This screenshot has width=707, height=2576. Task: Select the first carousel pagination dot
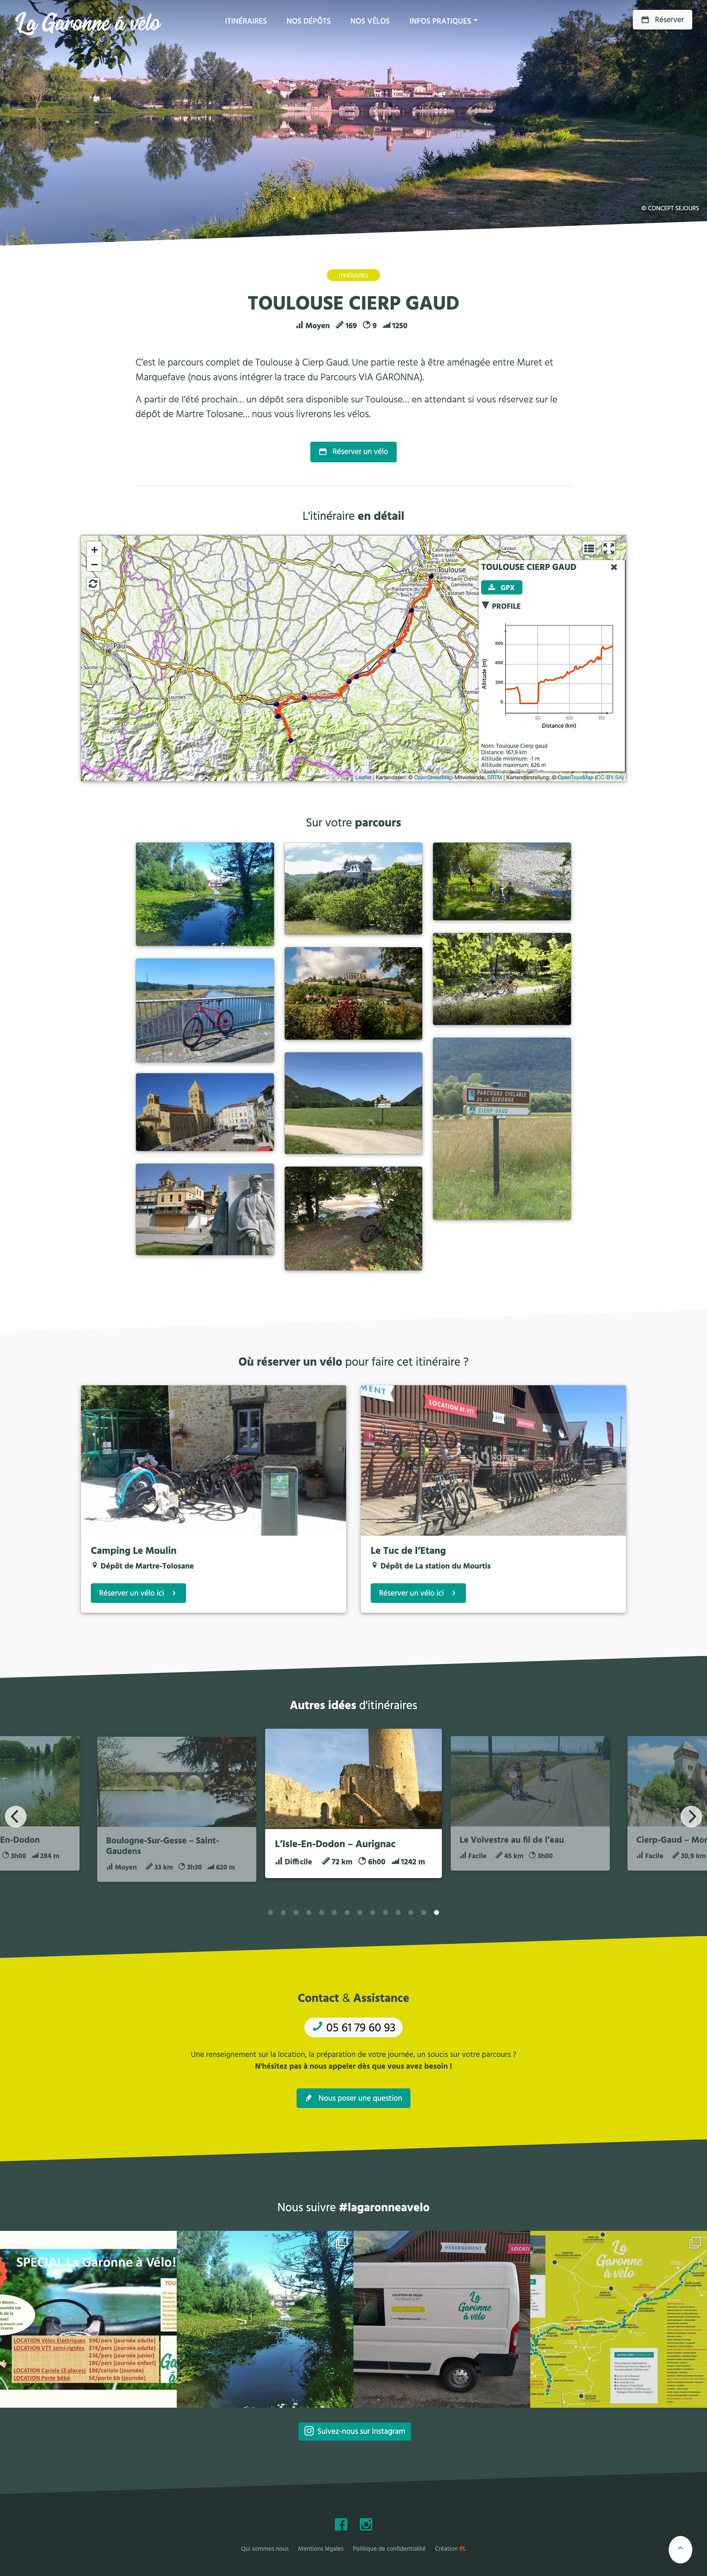[x=270, y=1912]
